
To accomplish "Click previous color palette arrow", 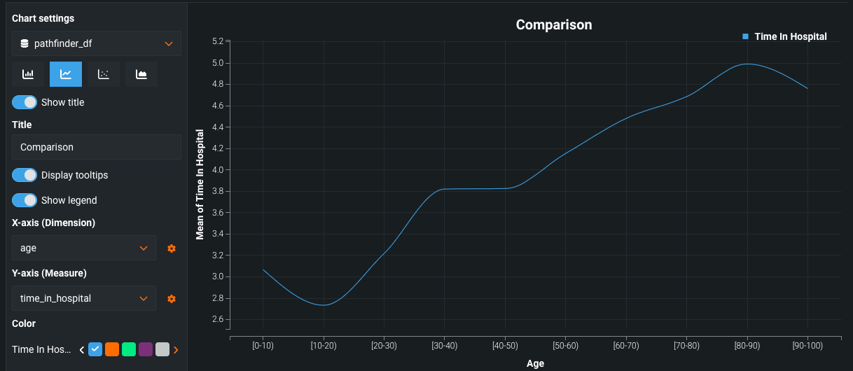I will (x=81, y=349).
